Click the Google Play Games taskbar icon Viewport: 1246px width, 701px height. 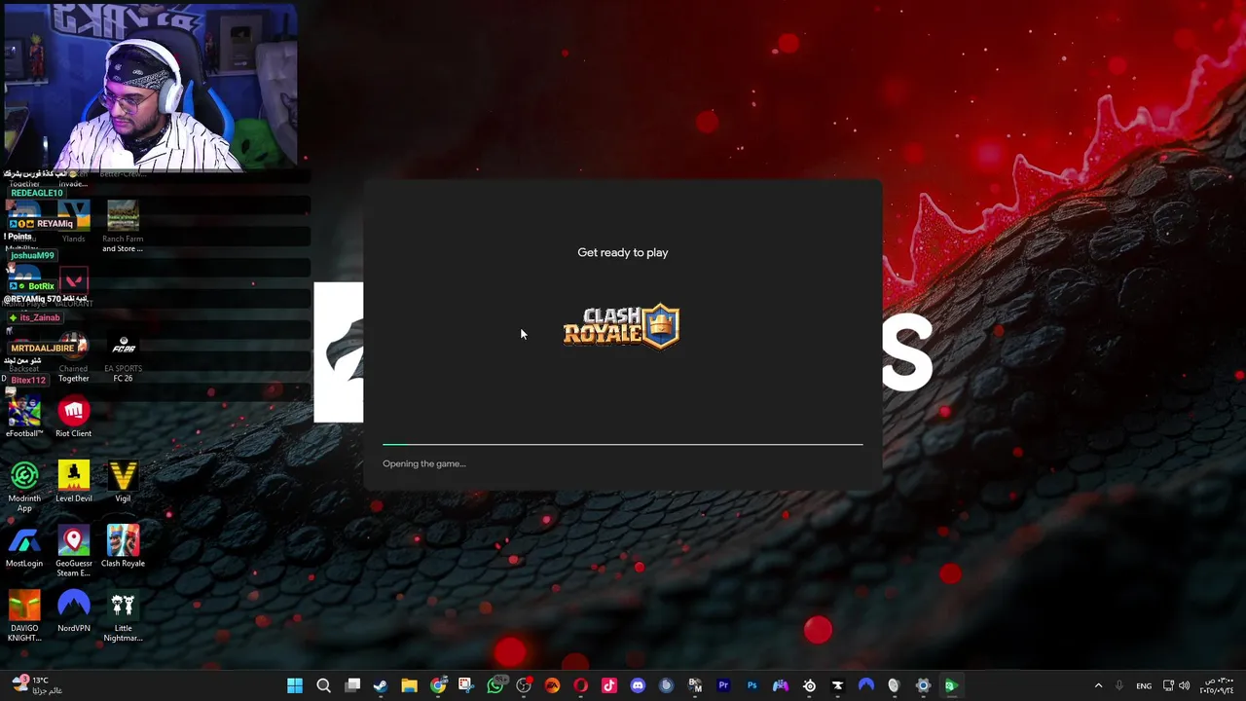[x=951, y=685]
